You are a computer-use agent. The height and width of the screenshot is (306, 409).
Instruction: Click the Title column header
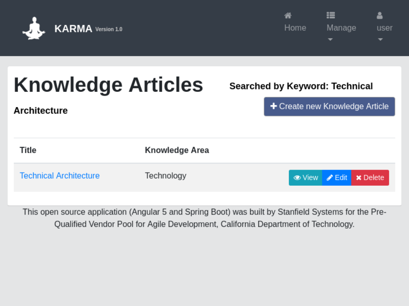click(x=28, y=150)
